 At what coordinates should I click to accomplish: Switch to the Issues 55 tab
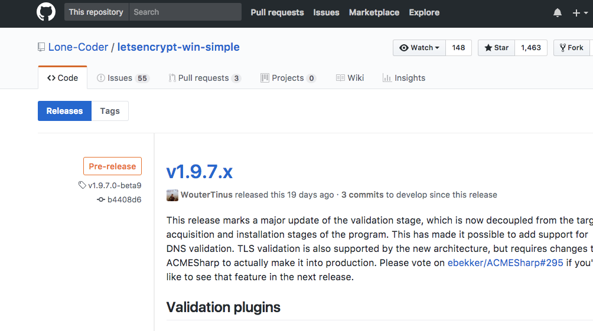[x=123, y=78]
